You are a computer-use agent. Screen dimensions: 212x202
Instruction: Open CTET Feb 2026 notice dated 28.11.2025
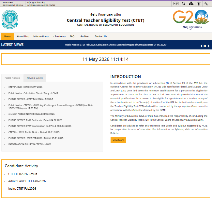click(34, 132)
